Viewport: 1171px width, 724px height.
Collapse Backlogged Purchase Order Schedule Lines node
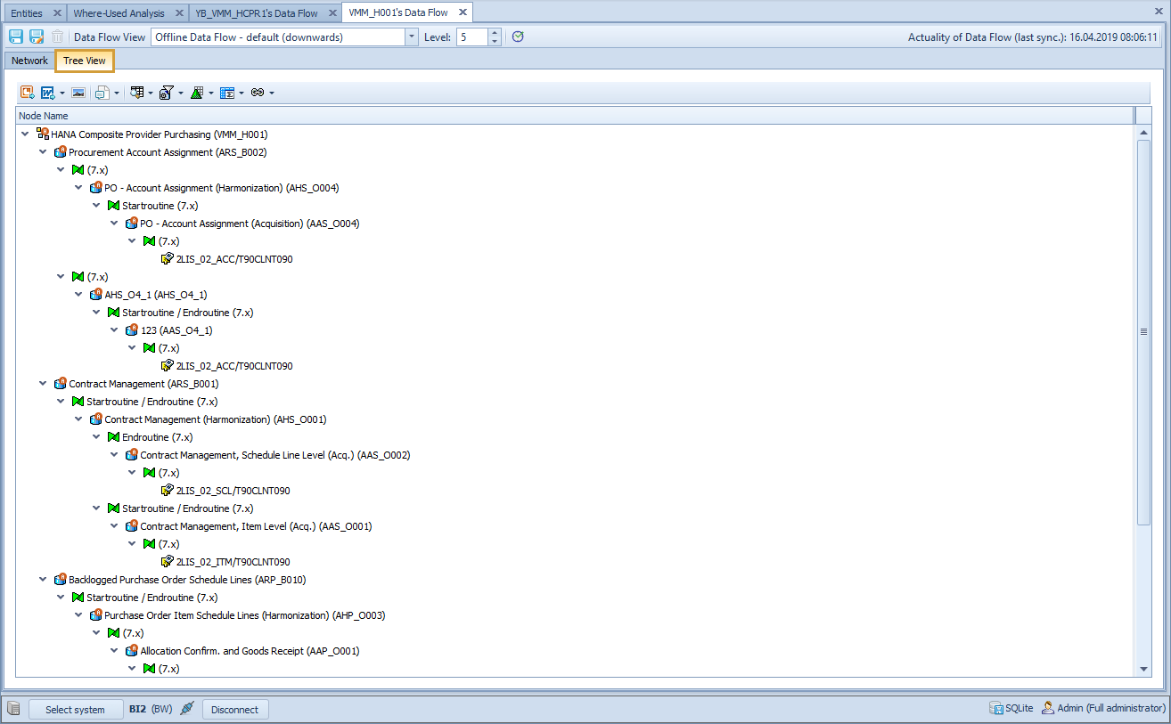pyautogui.click(x=43, y=580)
